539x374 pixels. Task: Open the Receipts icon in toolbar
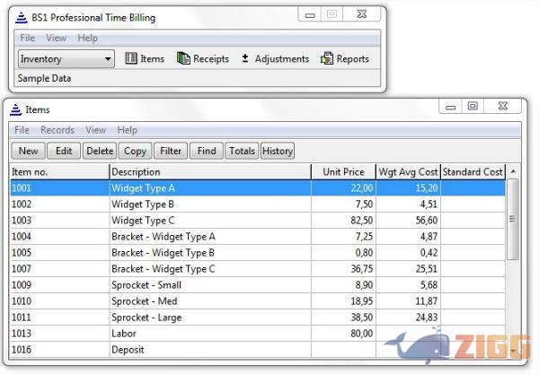pyautogui.click(x=184, y=59)
